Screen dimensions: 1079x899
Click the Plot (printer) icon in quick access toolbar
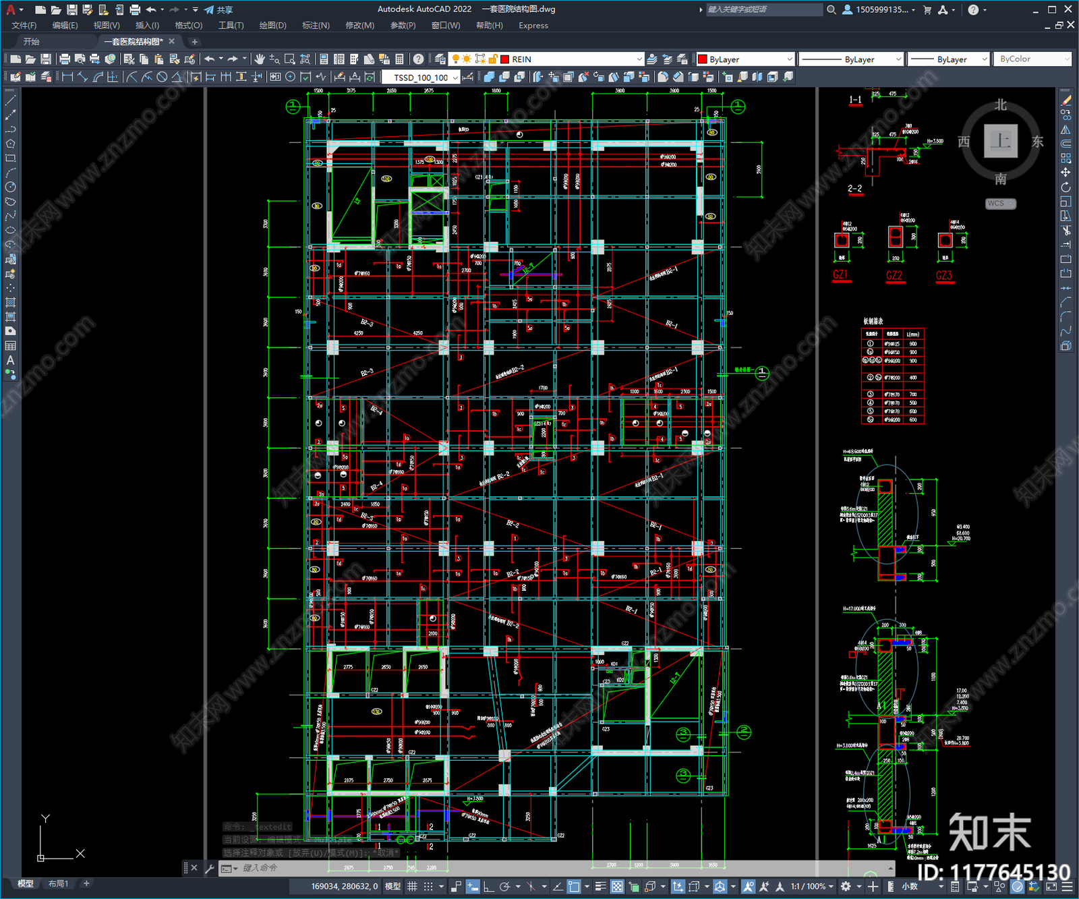pyautogui.click(x=135, y=9)
